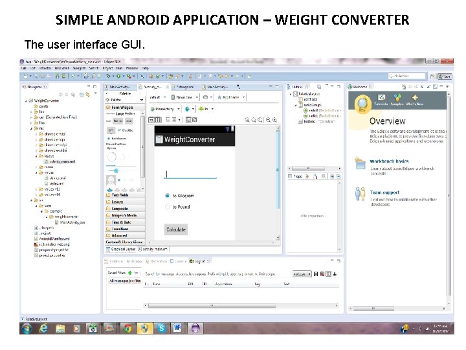Click the RadioButton widget in the palette
This screenshot has width=466, height=350.
tap(116, 139)
